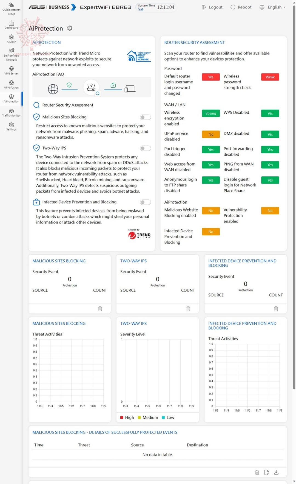Screen dimensions: 296x484
Task: Click Wireless encryption Strong badge
Action: click(211, 113)
